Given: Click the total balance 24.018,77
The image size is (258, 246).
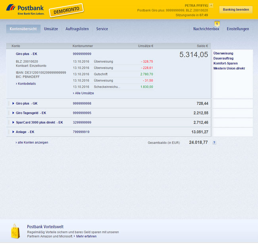Looking at the screenshot, I should click(198, 143).
